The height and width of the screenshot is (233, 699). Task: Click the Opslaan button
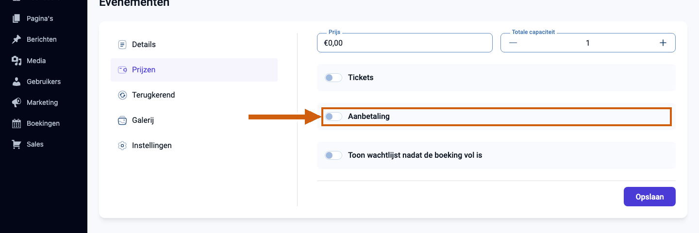[x=649, y=197]
